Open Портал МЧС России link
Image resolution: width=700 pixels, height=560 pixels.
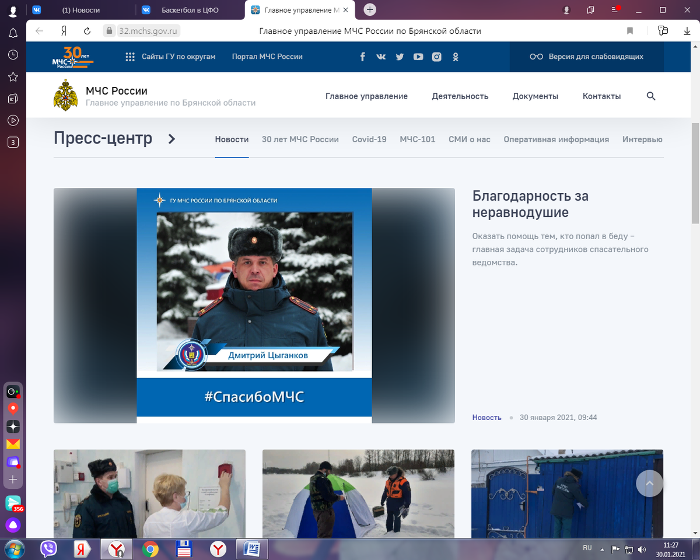click(x=267, y=57)
